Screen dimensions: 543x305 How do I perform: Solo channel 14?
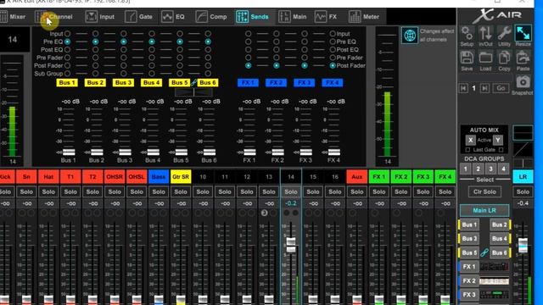tap(291, 191)
